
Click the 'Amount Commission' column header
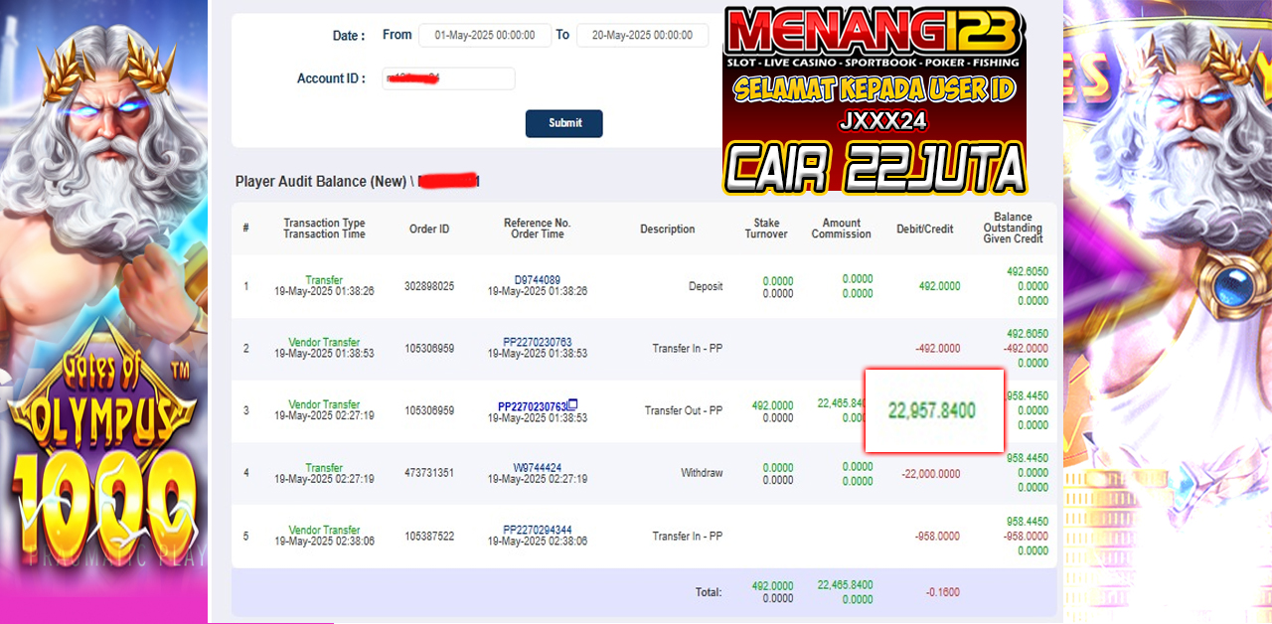tap(841, 229)
